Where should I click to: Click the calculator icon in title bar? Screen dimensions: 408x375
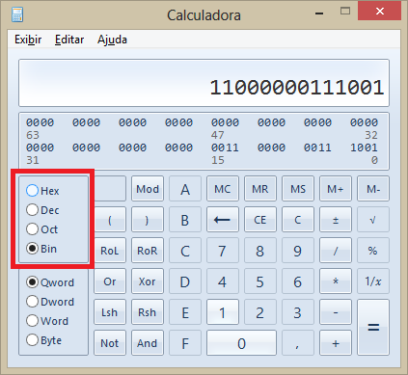[17, 14]
